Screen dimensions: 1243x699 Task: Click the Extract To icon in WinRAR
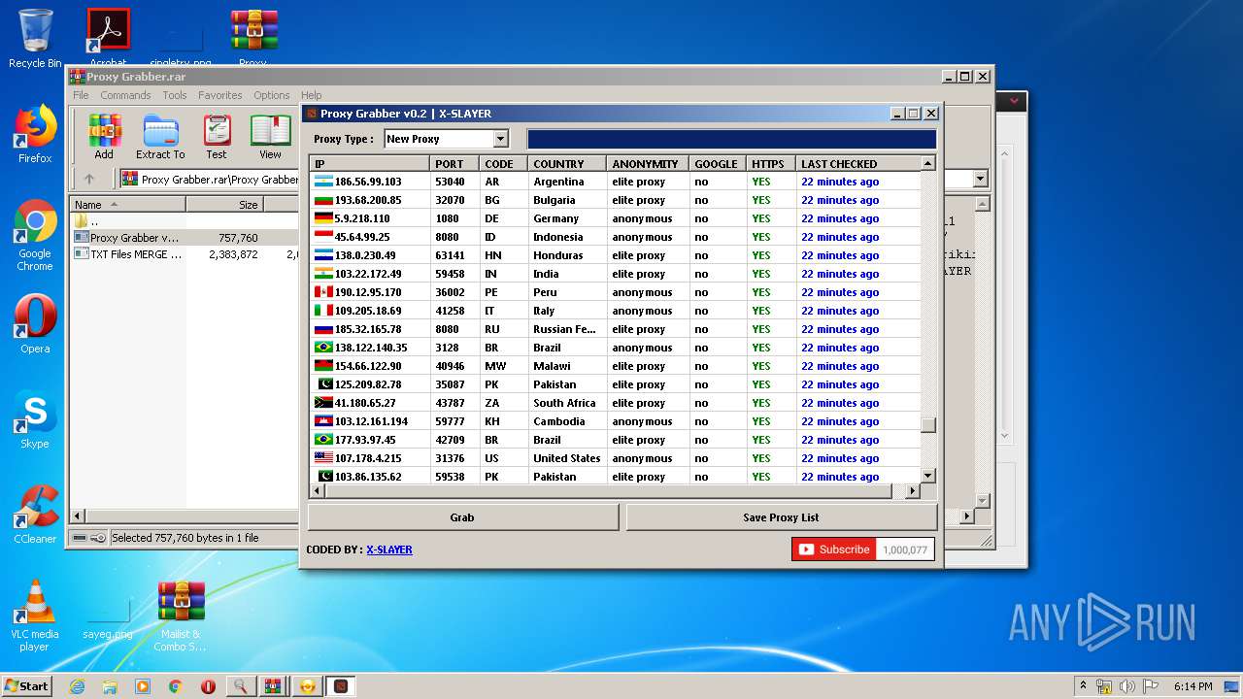(x=160, y=137)
